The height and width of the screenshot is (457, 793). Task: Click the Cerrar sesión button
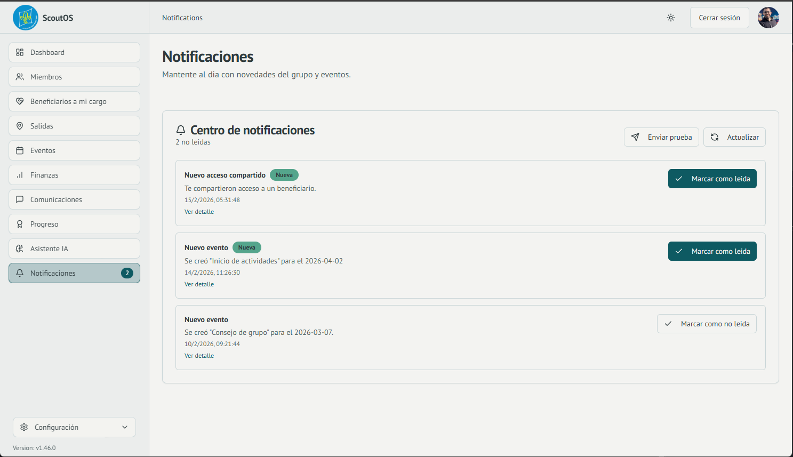click(719, 17)
